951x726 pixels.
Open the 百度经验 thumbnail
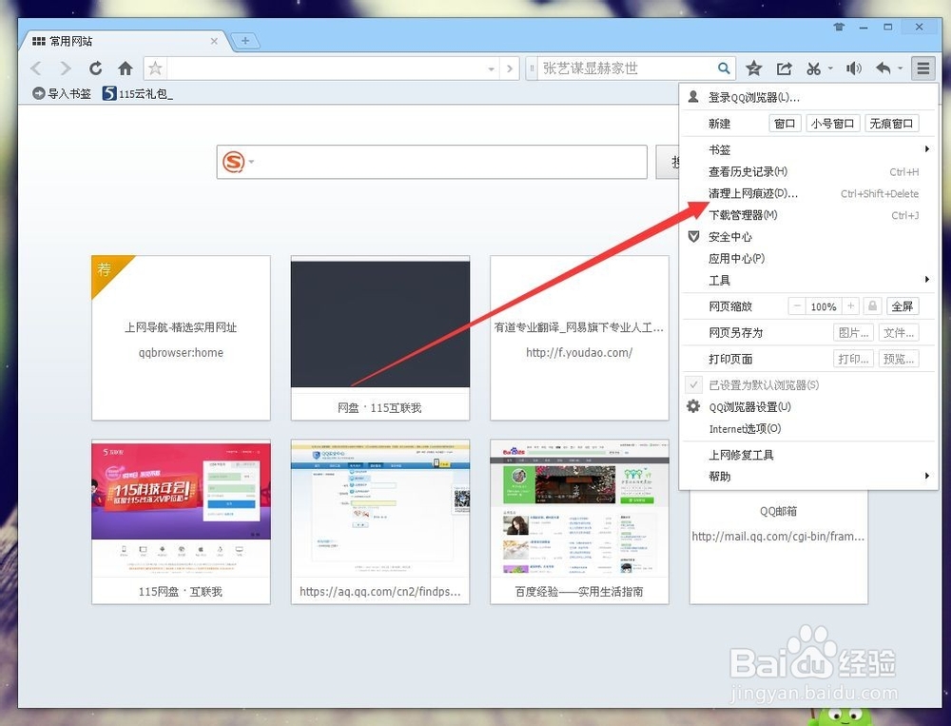[579, 521]
